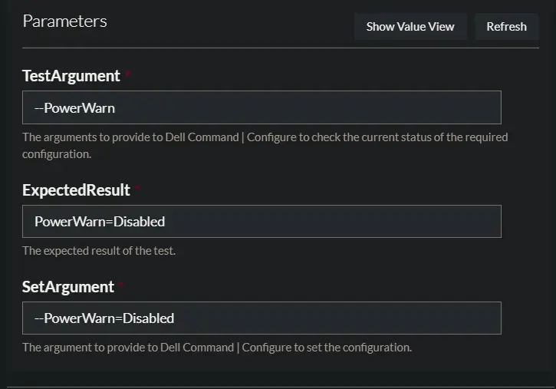Click the Parameters section heading
556x389 pixels.
click(x=64, y=21)
